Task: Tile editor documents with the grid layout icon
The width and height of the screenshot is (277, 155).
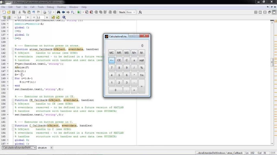Action: pos(256,12)
